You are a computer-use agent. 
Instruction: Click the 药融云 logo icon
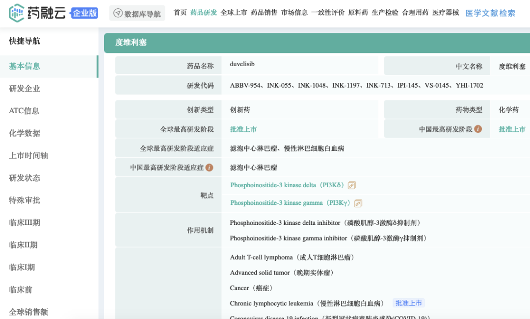16,13
